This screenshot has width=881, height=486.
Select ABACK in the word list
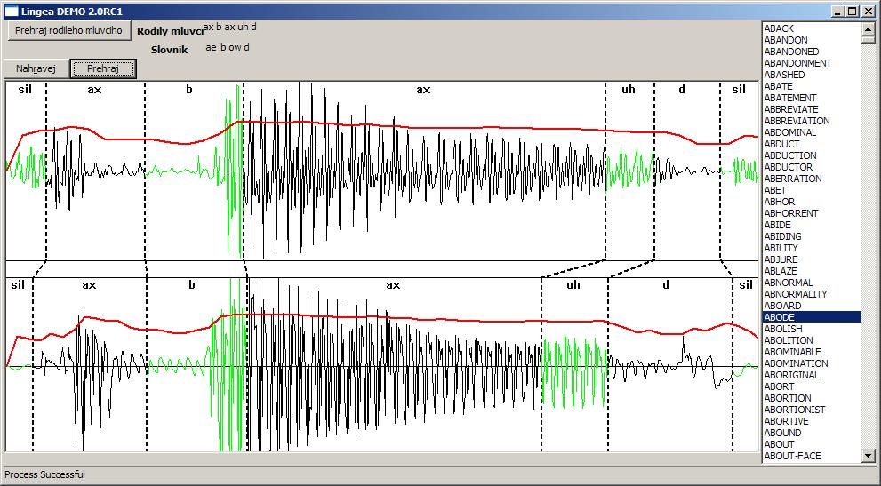pyautogui.click(x=812, y=28)
